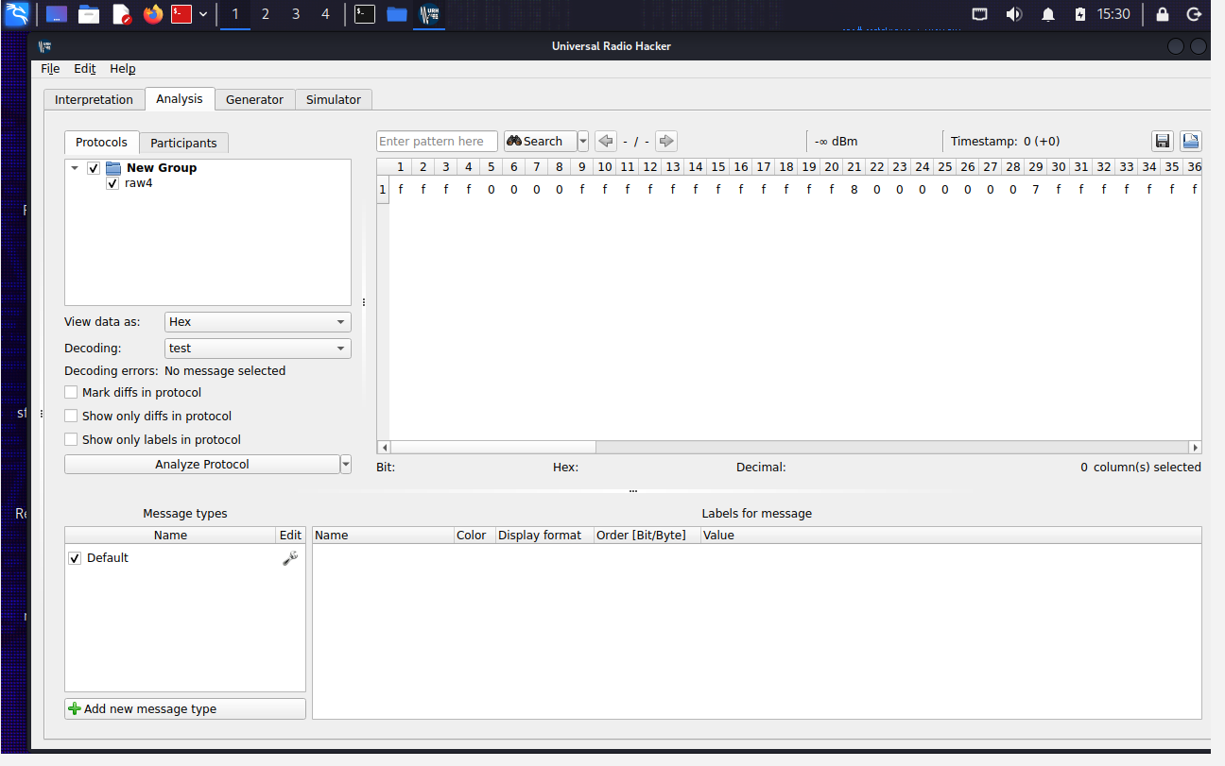Click the URH window title bar icon
Screen dimensions: 1225x766
click(x=45, y=45)
